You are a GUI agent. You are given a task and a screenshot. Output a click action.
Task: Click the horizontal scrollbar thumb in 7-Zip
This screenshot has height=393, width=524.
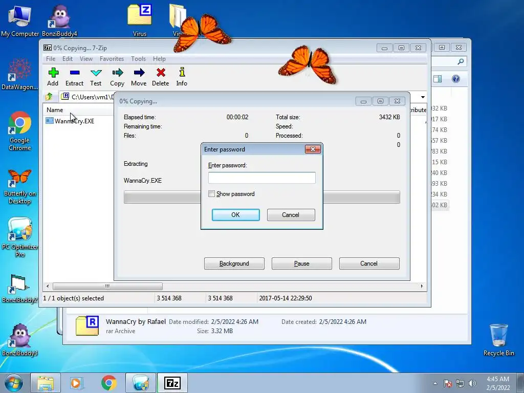[x=107, y=287]
